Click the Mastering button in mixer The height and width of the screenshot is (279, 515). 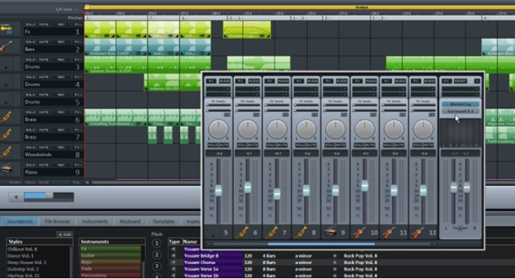(460, 104)
